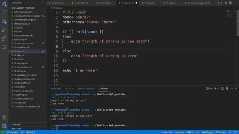Open the Extensions view icon

(4, 38)
